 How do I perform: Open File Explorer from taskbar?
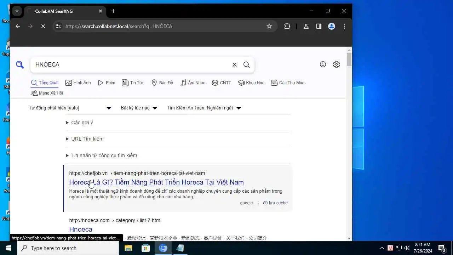click(x=128, y=248)
